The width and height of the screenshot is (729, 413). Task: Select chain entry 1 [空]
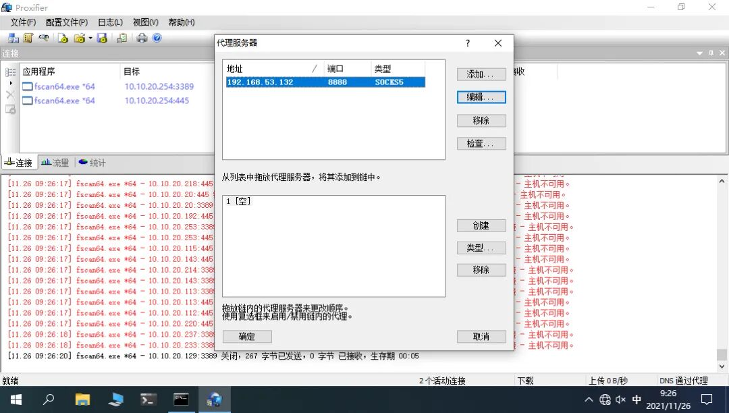coord(239,201)
